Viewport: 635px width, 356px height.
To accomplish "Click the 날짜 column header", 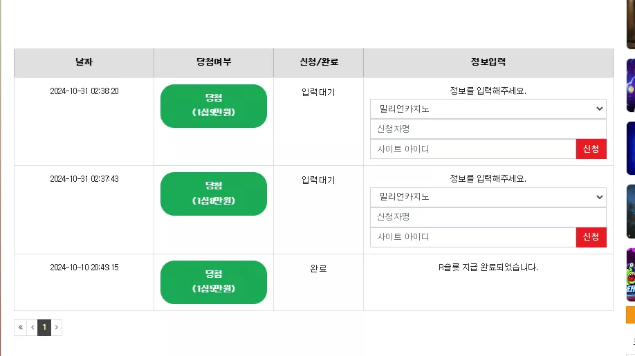I will 84,62.
